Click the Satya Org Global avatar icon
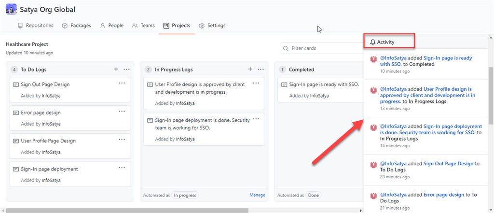This screenshot has width=494, height=213. [x=11, y=9]
